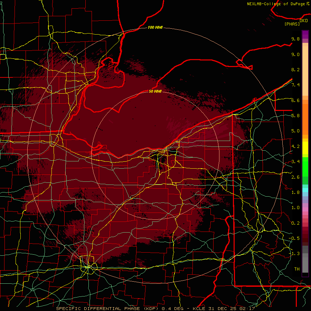Click the "50 NMI" range ring label
The width and height of the screenshot is (311, 311).
[155, 91]
